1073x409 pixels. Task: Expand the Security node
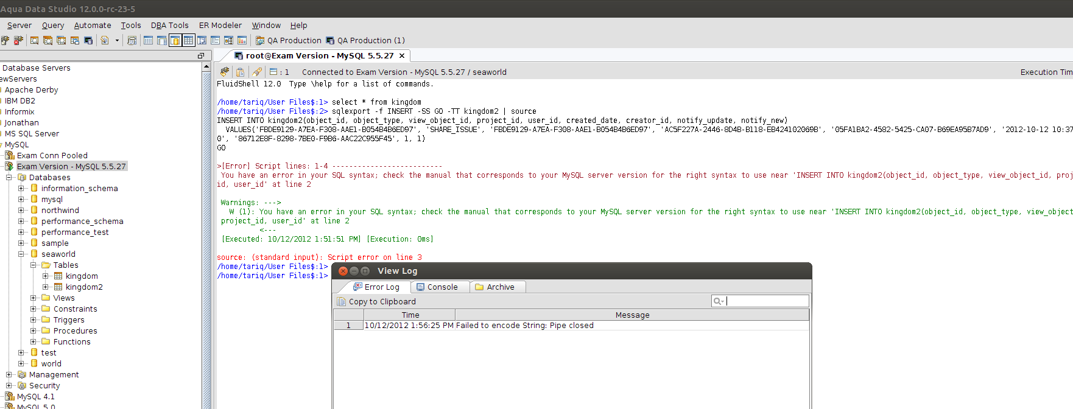click(9, 385)
